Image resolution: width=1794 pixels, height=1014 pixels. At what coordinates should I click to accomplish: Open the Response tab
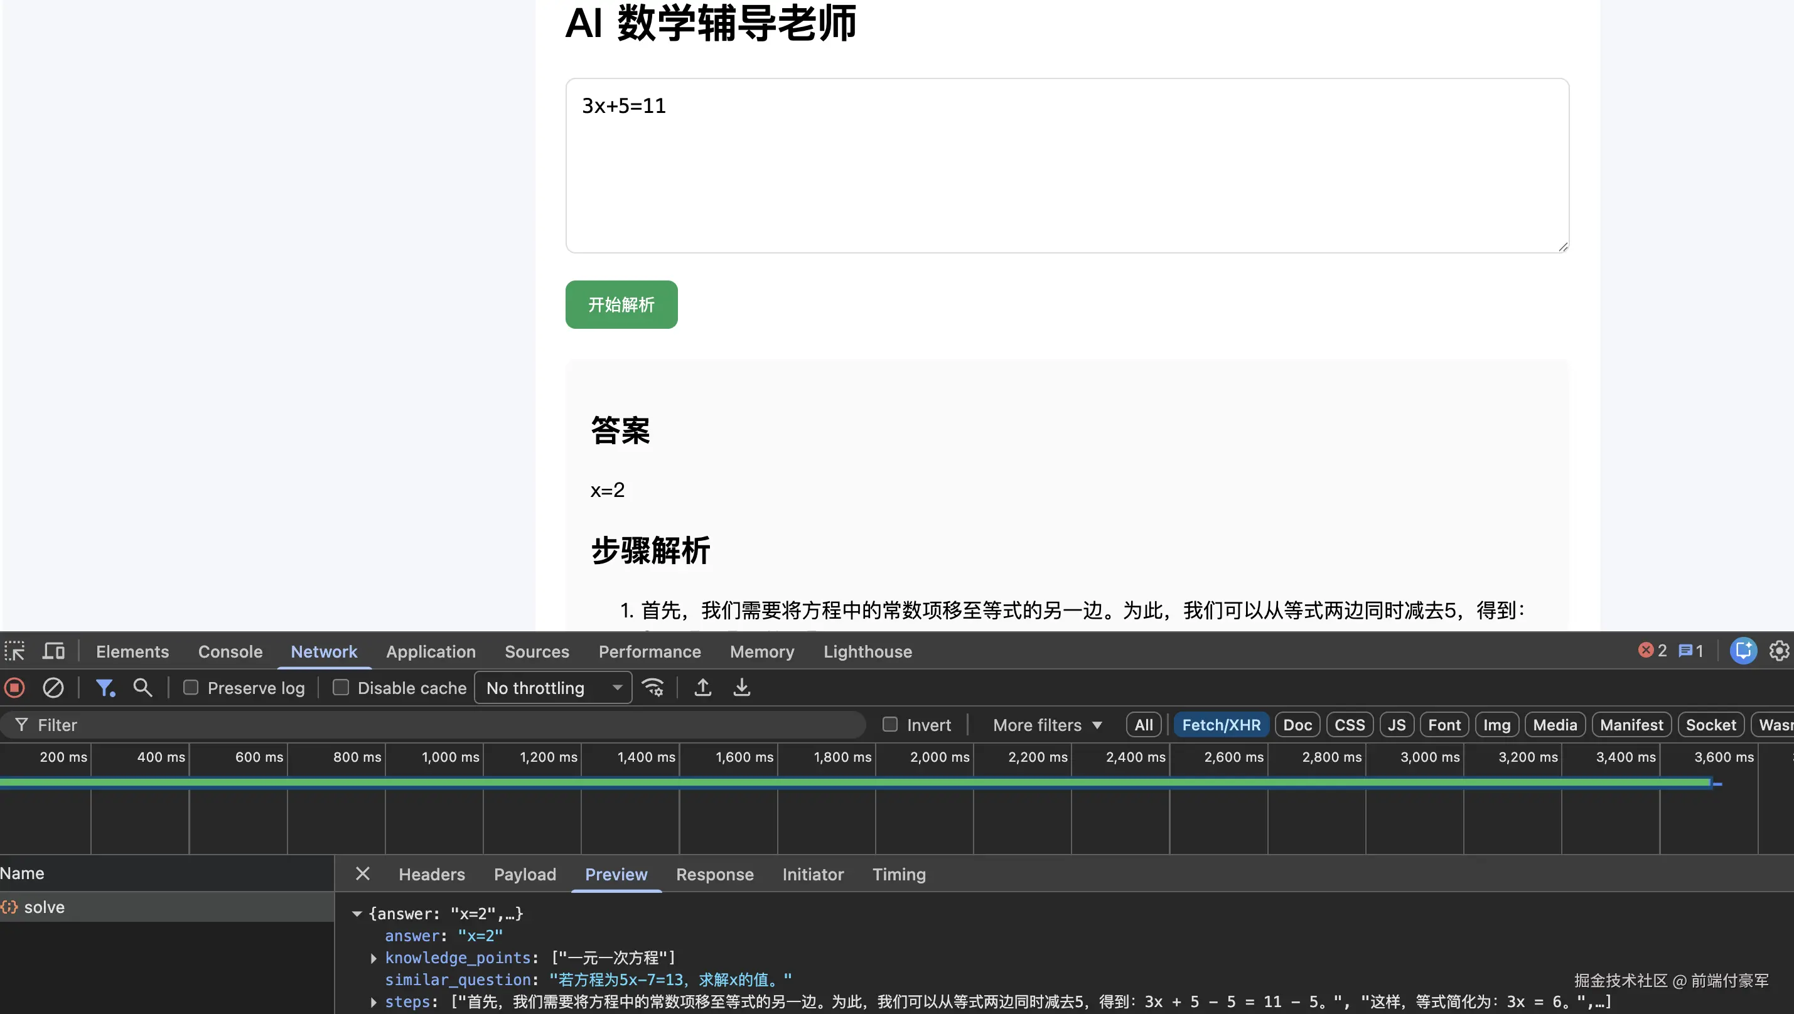(714, 875)
